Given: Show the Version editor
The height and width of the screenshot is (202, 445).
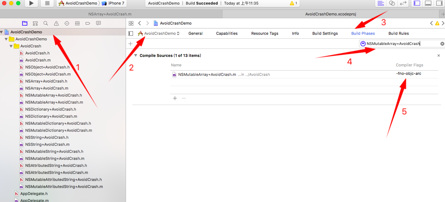Looking at the screenshot, I should point(403,3).
